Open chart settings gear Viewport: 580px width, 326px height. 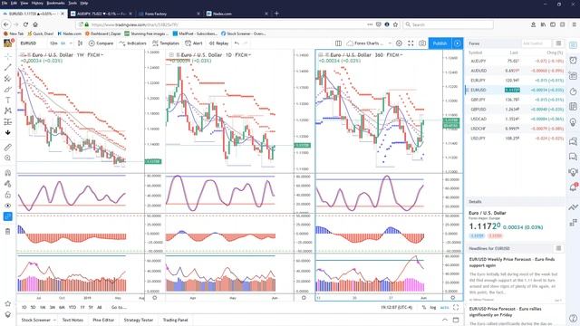399,43
